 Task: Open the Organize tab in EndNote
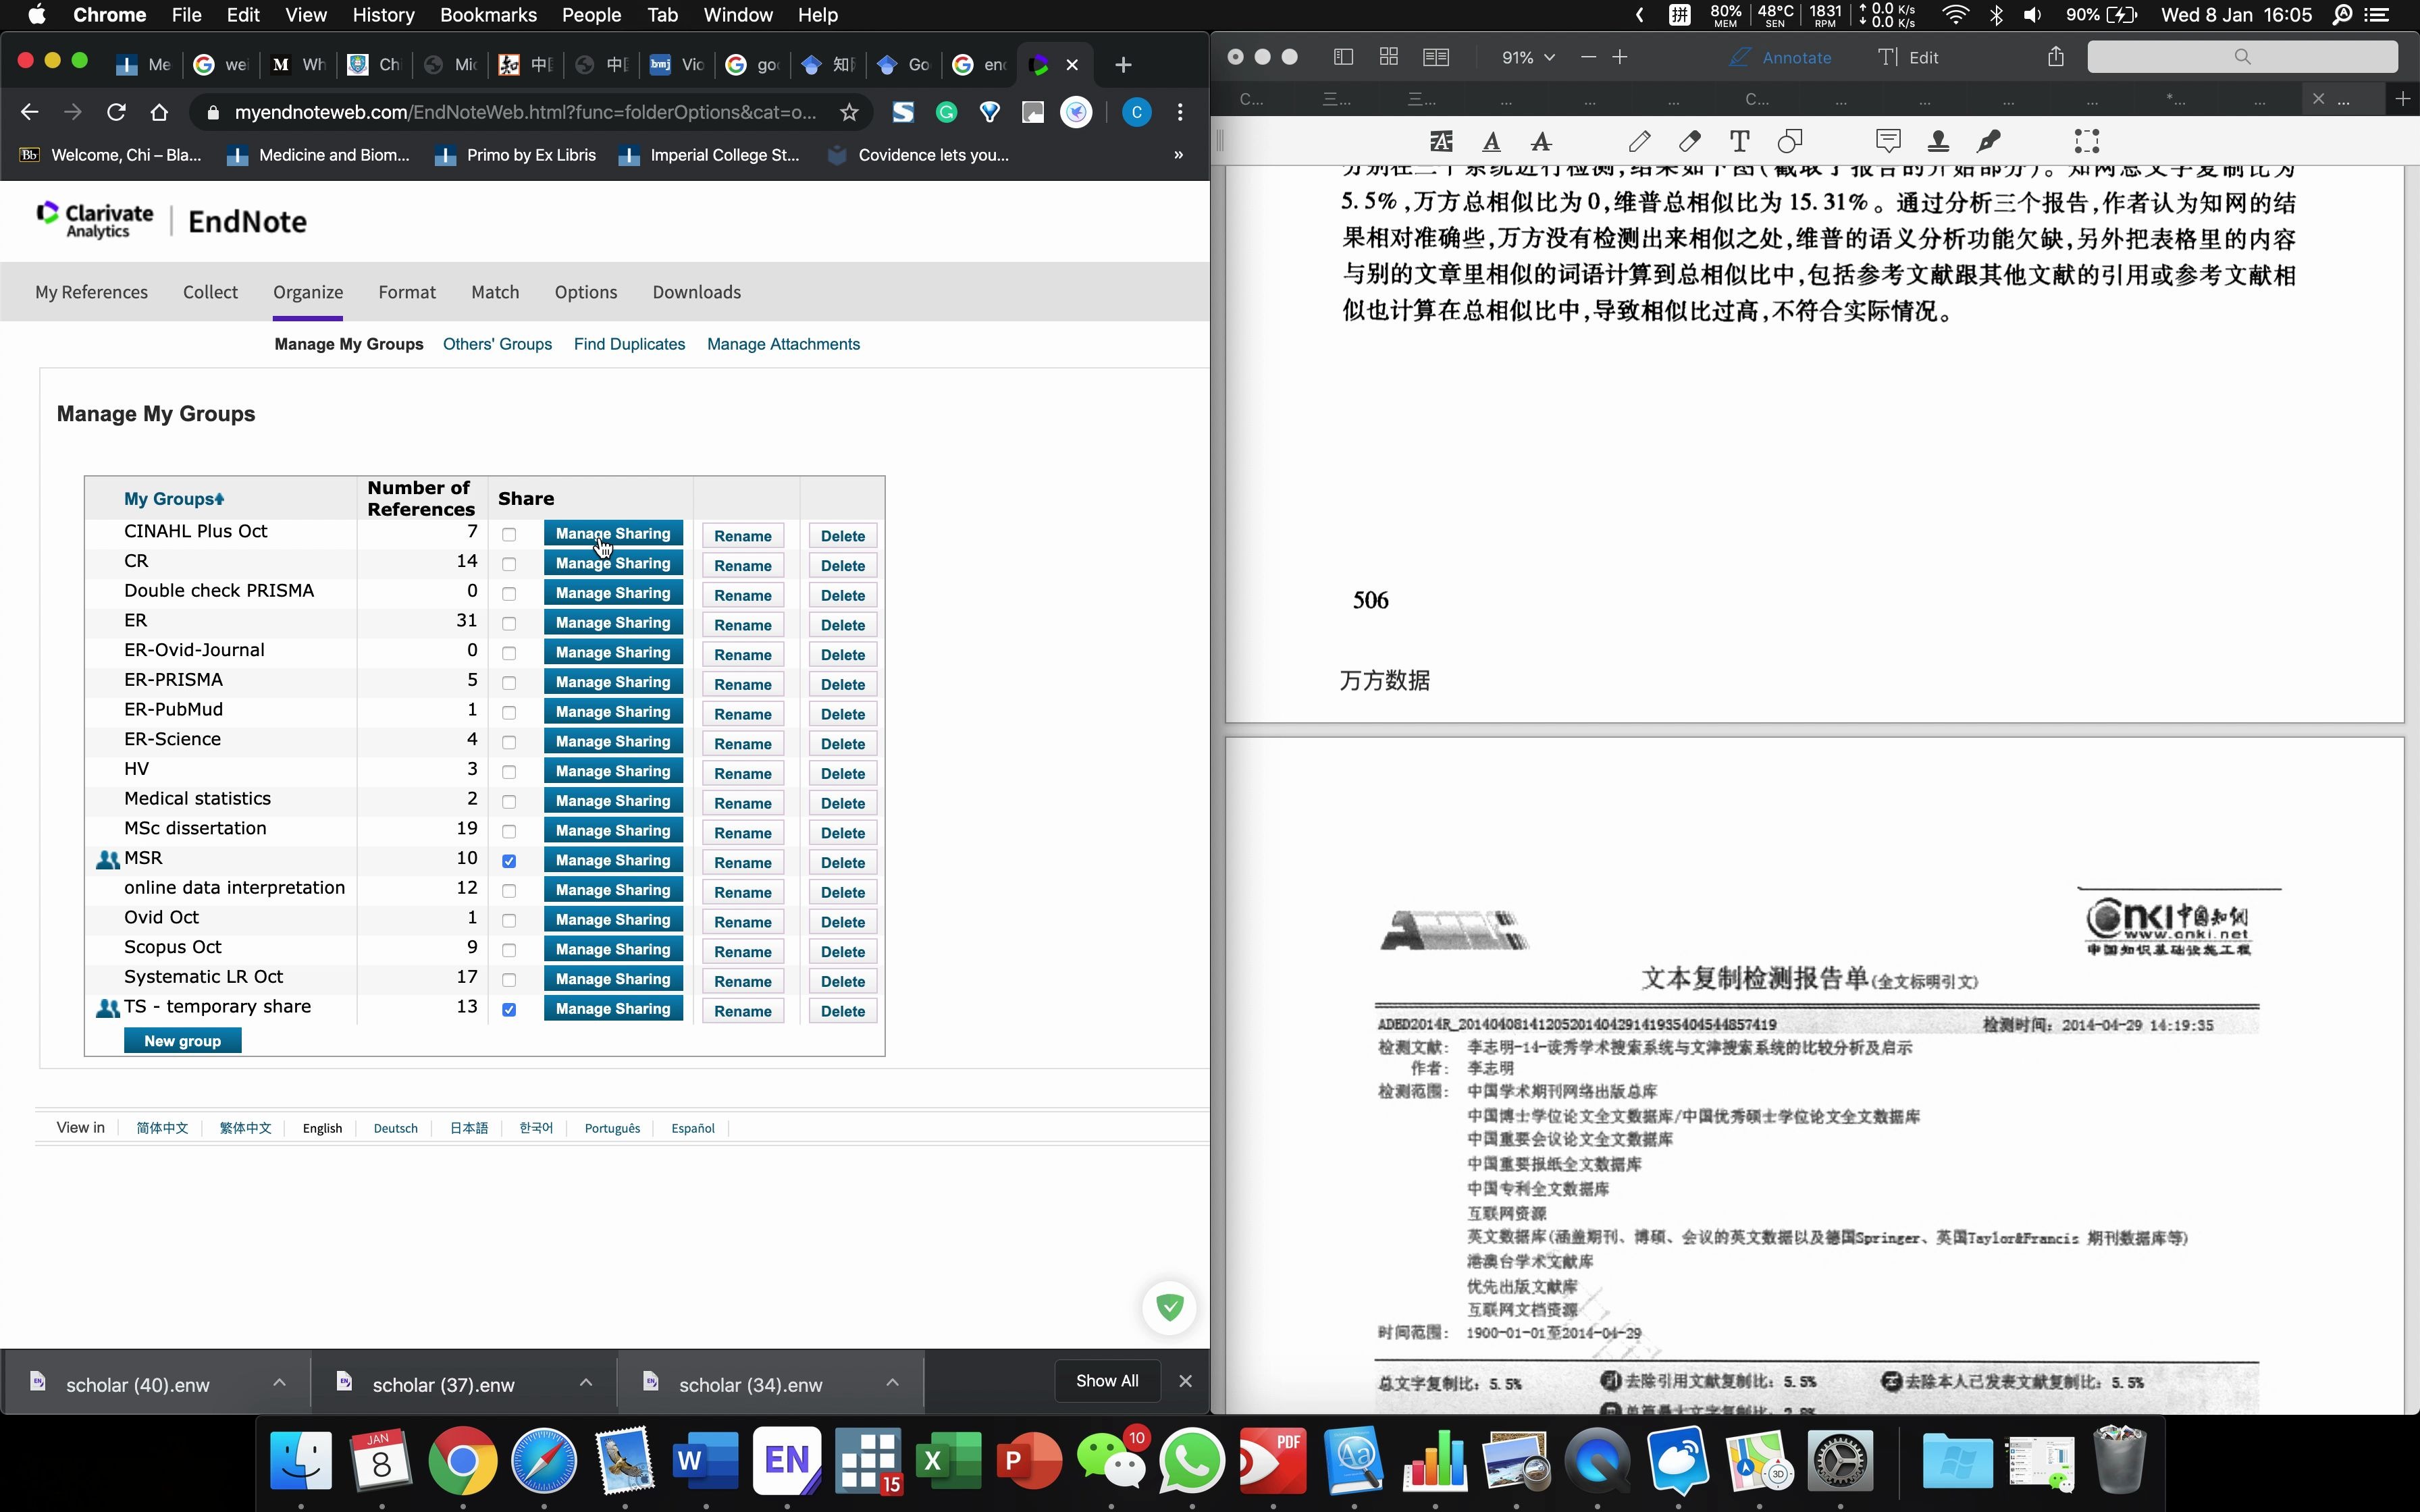pos(308,292)
